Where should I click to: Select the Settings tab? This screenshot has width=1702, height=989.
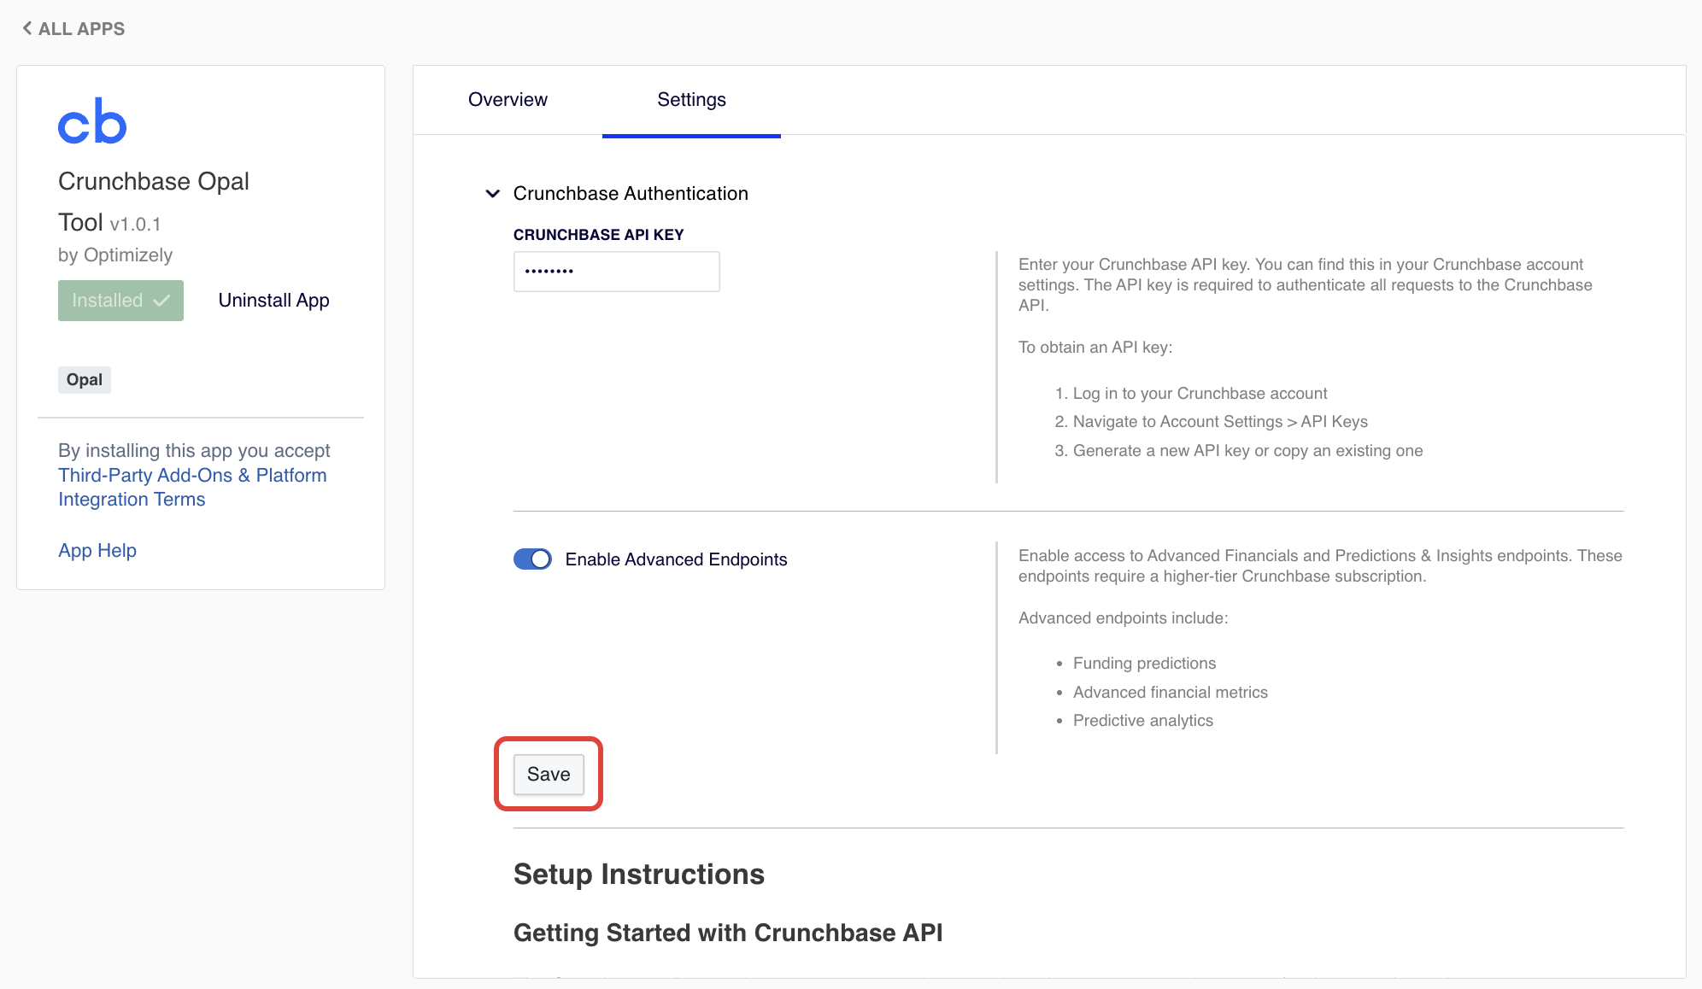pyautogui.click(x=691, y=100)
